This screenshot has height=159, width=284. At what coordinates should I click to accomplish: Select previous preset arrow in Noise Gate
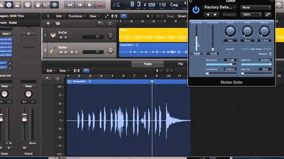pos(208,15)
